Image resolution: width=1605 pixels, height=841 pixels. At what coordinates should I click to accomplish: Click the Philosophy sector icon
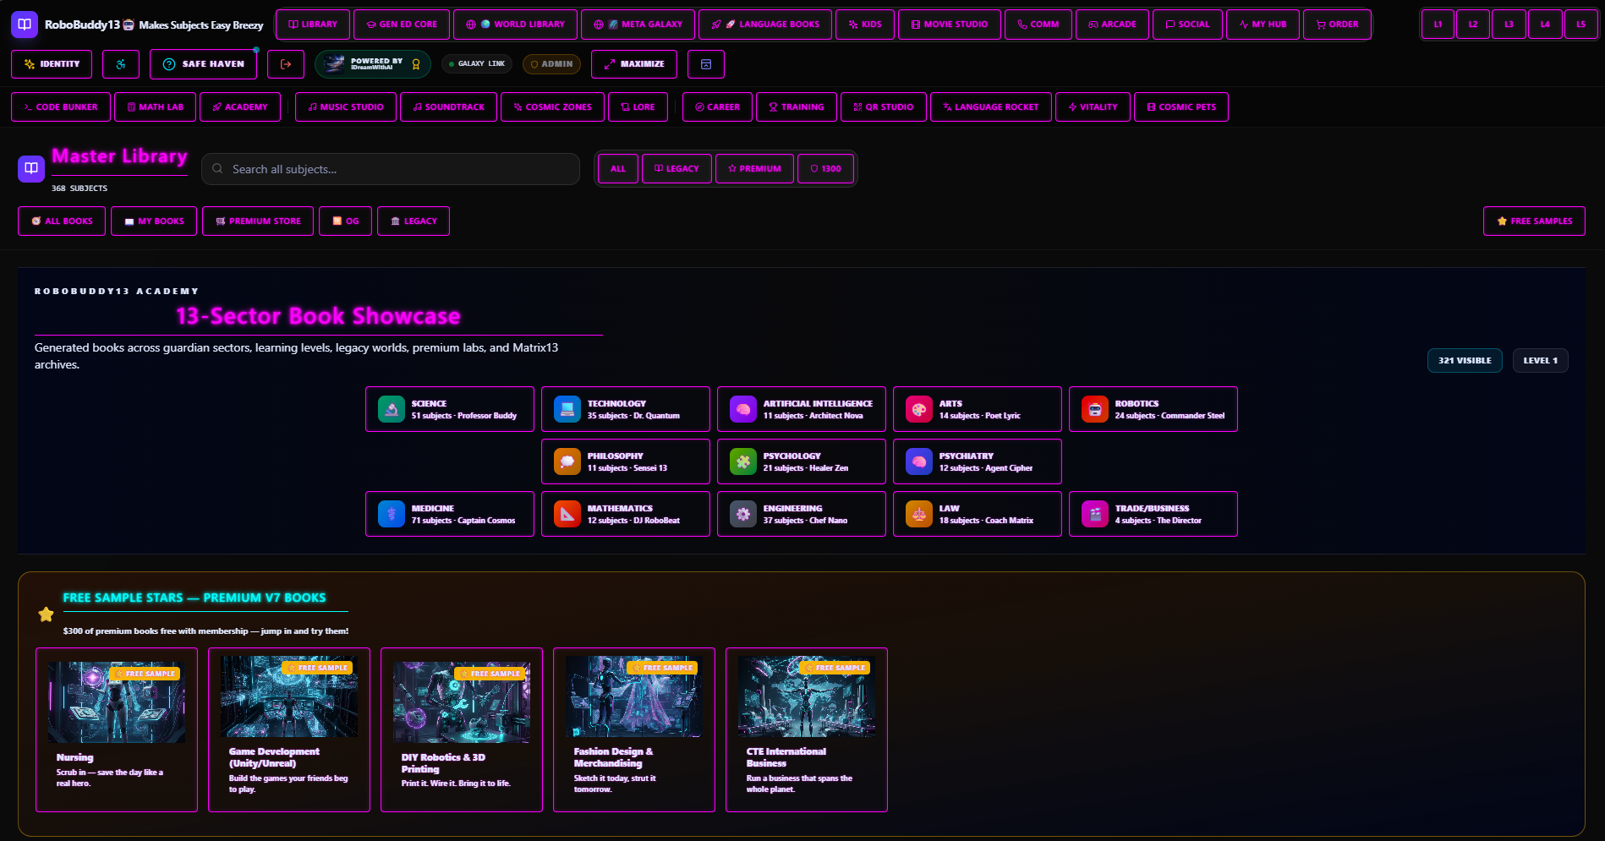tap(567, 461)
